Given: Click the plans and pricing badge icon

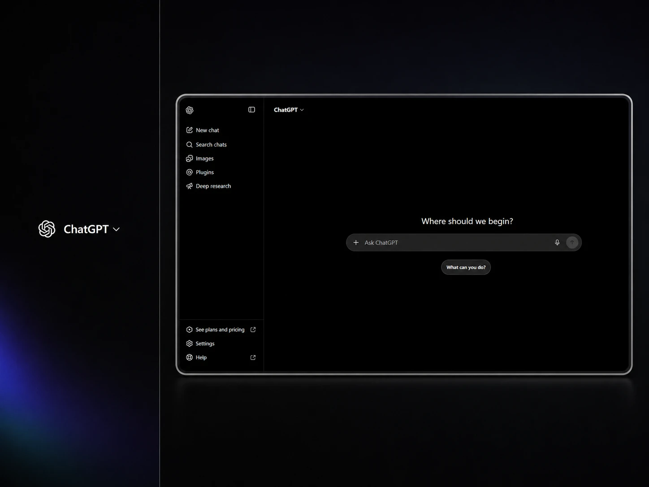Looking at the screenshot, I should point(190,330).
